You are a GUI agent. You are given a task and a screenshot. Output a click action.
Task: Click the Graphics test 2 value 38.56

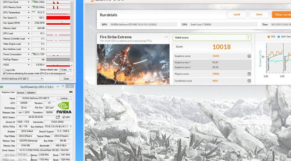215,67
